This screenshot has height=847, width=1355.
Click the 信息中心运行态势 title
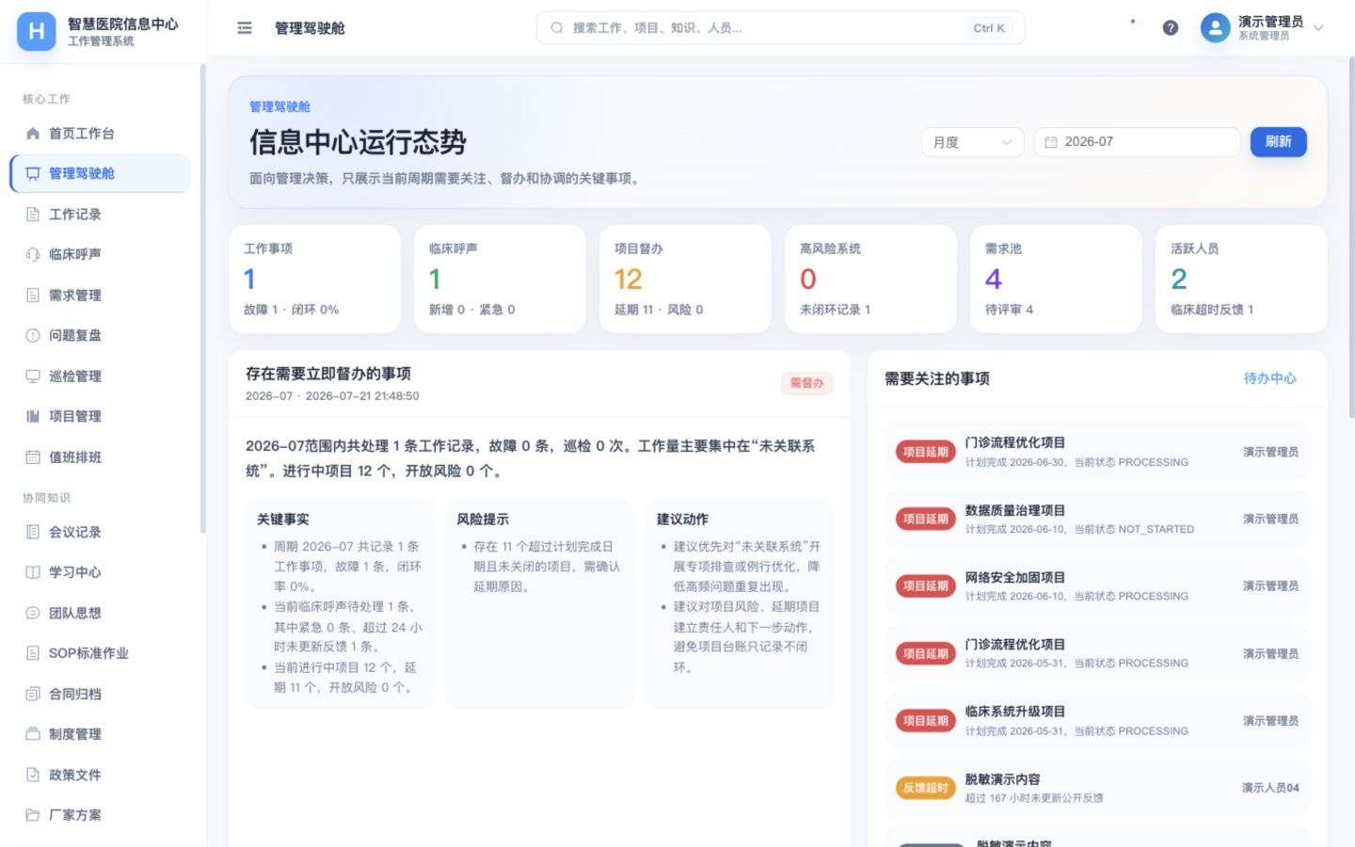click(x=358, y=143)
